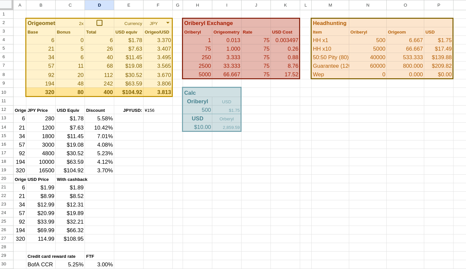Click the $104.92 USD equiv cell in row 10
The width and height of the screenshot is (466, 269).
(x=129, y=92)
